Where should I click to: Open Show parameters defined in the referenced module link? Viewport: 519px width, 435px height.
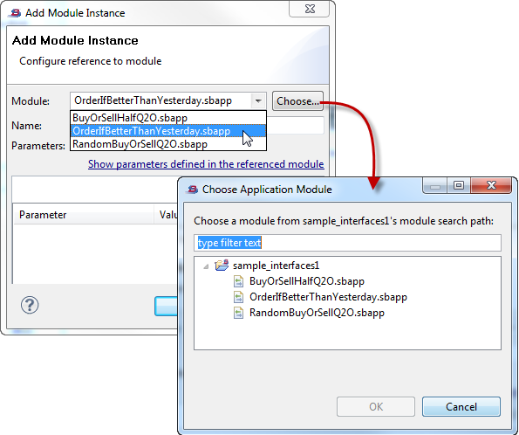click(x=206, y=164)
